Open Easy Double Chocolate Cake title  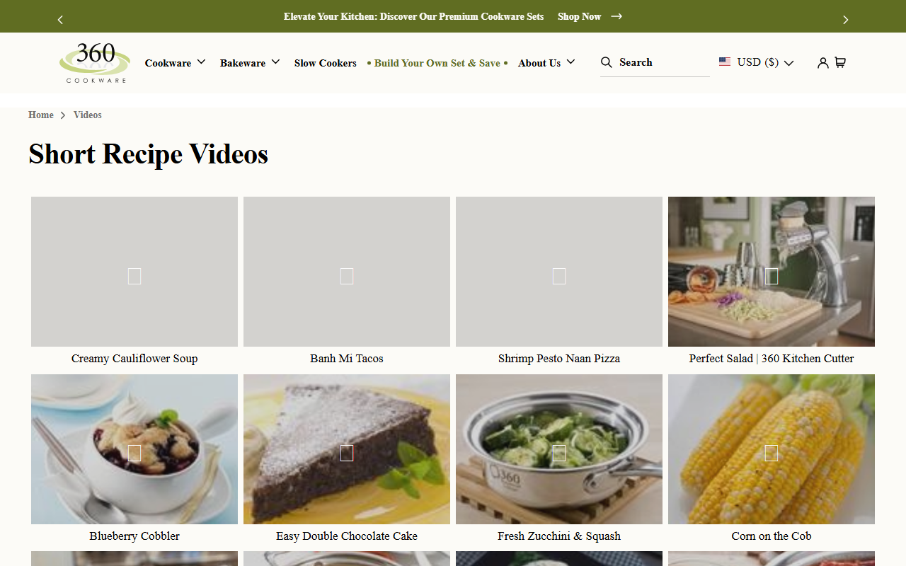point(347,536)
